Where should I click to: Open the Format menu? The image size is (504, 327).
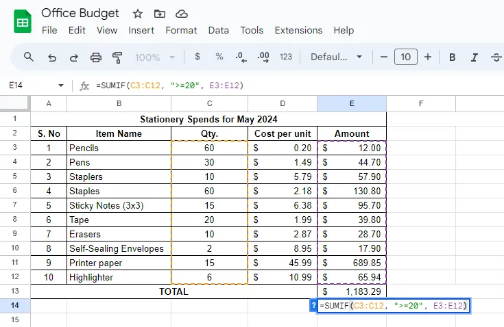(181, 30)
